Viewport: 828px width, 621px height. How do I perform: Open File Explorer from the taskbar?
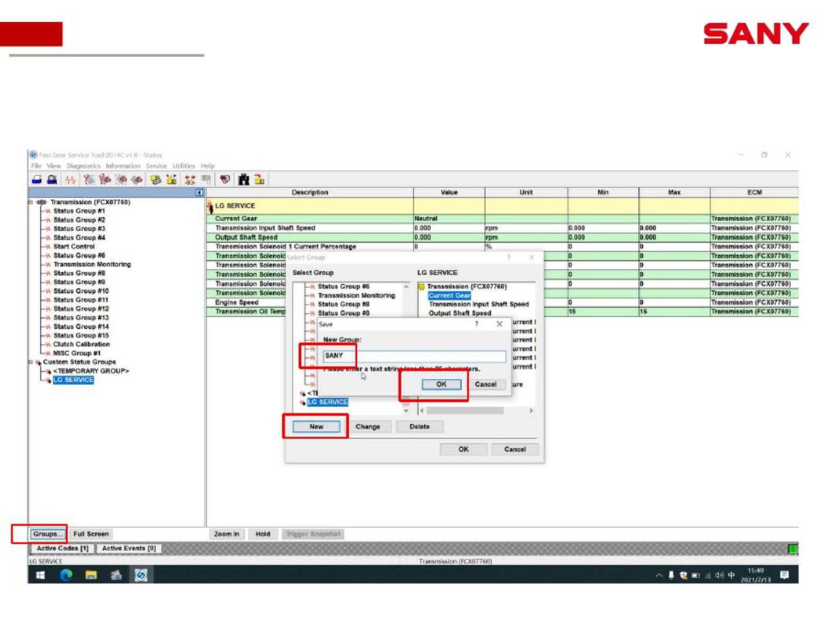(91, 575)
